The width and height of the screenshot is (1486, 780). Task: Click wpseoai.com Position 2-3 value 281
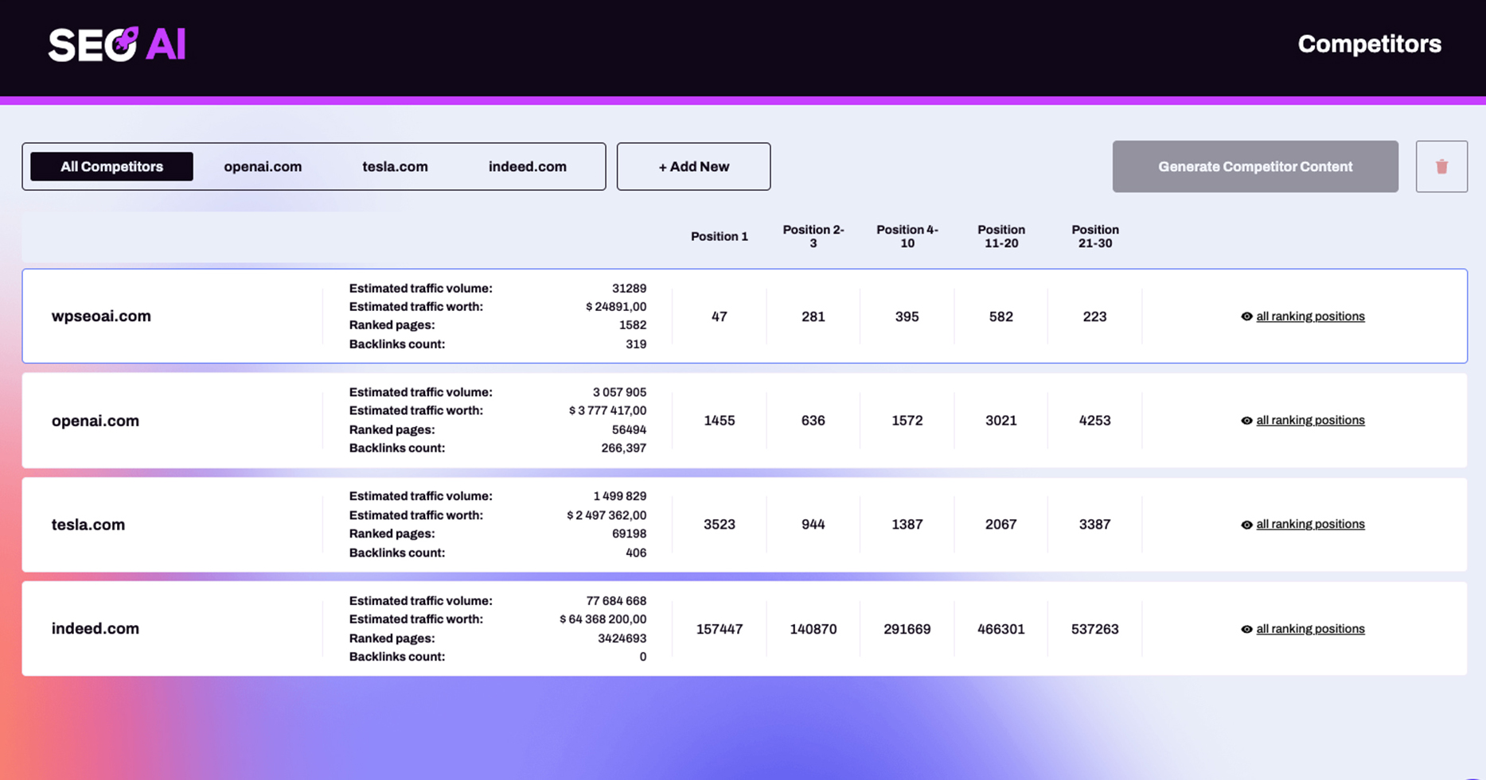pos(813,316)
